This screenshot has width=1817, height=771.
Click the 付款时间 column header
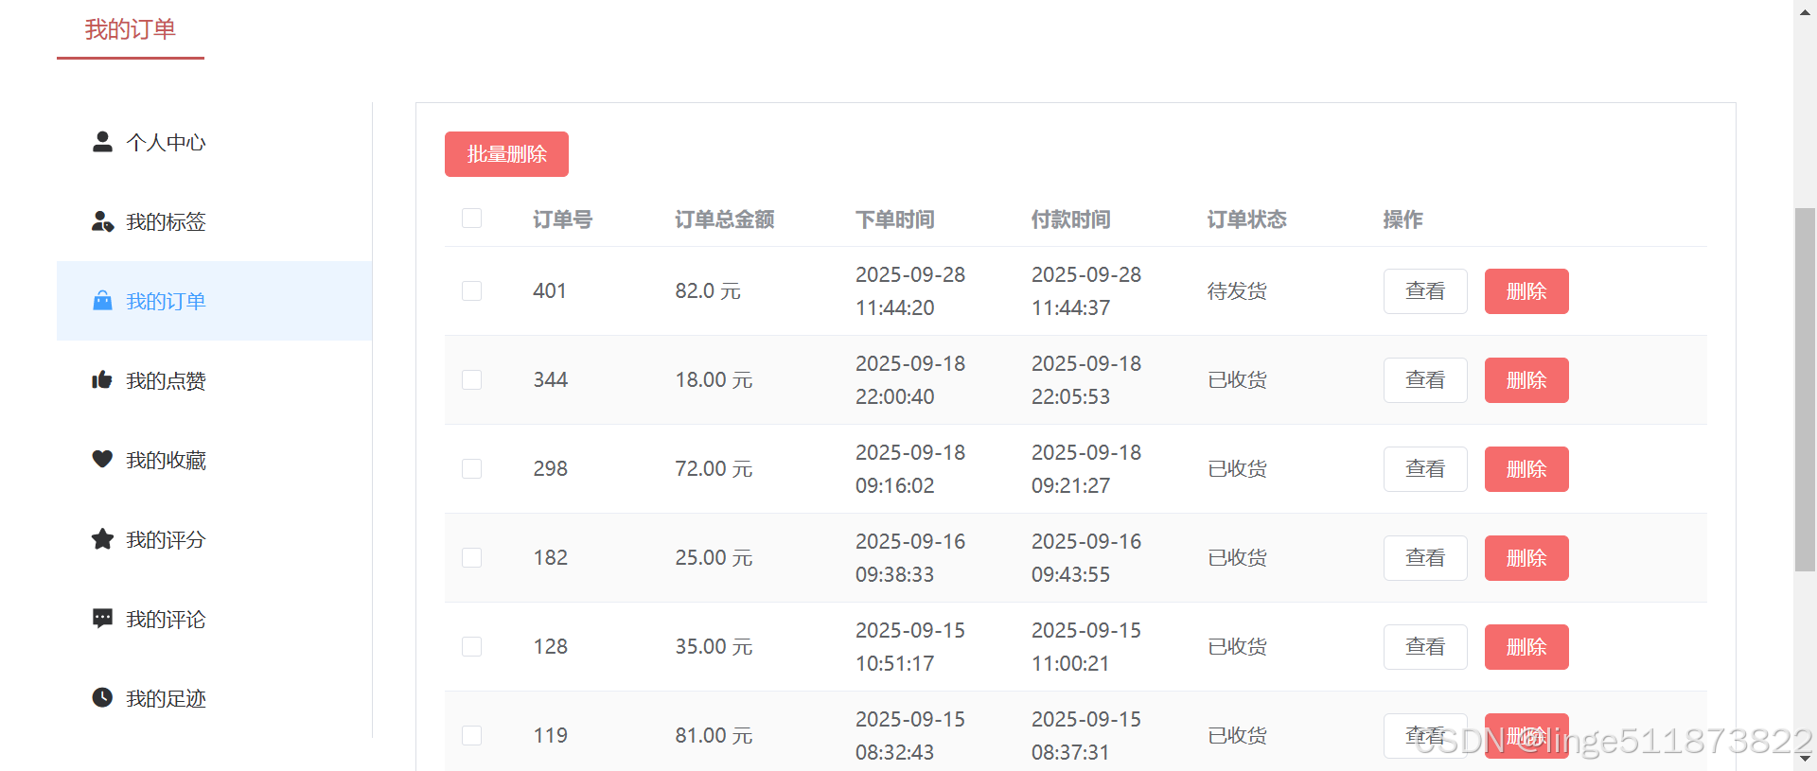coord(1070,219)
